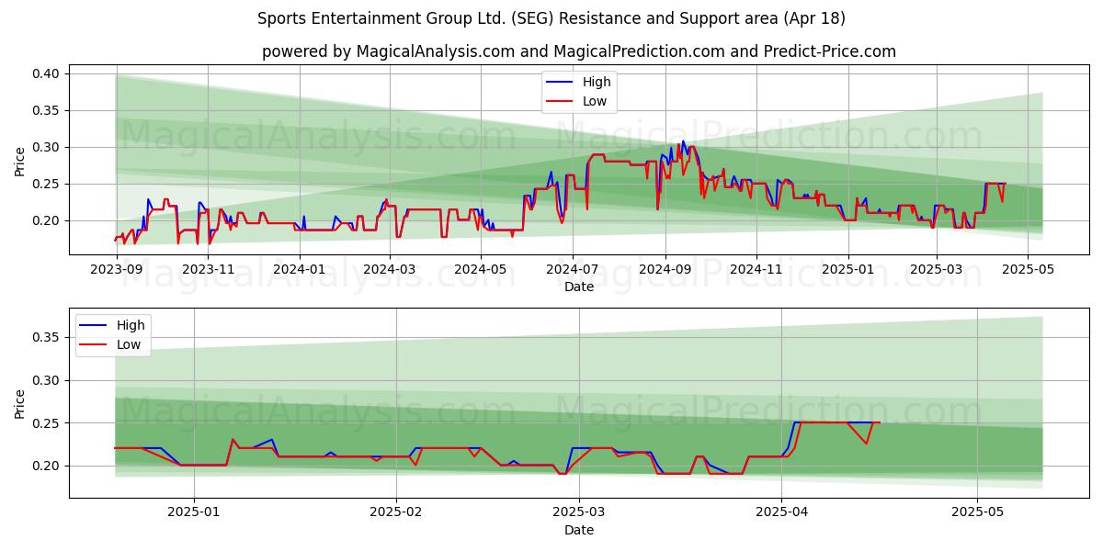Screen dimensions: 1103x551
Task: Click the 2025-02 tick label on lower chart
Action: coord(396,512)
